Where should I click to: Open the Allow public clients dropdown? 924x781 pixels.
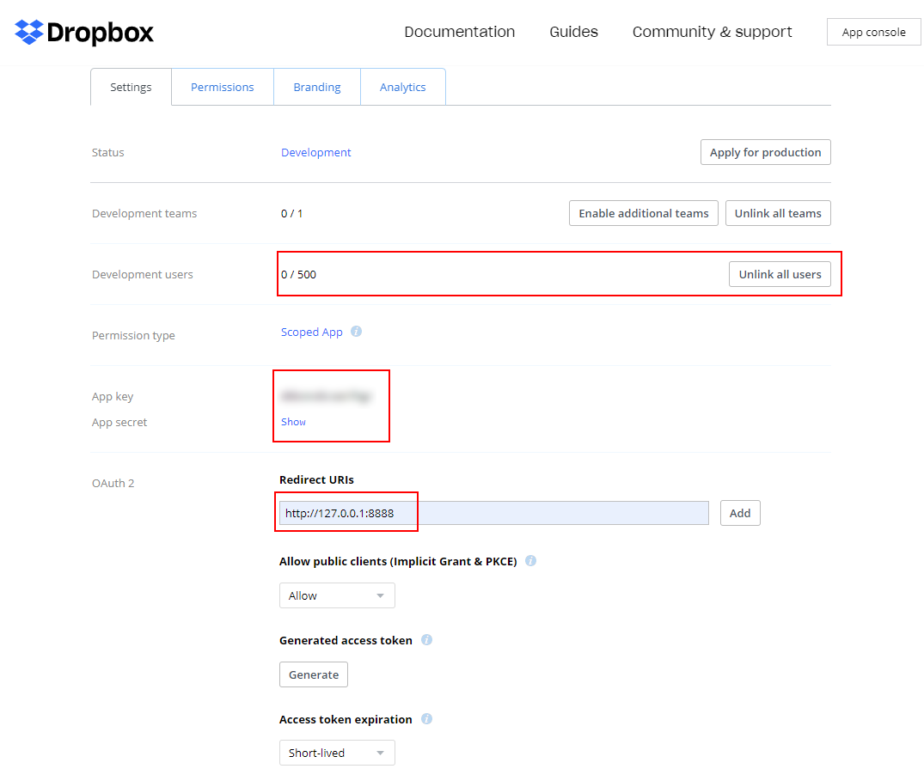pos(337,595)
